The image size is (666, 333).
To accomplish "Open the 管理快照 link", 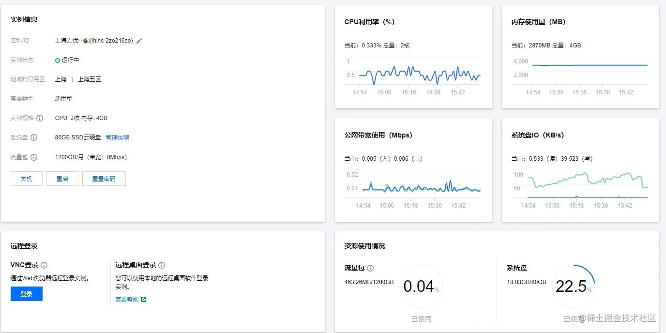I will tap(118, 138).
